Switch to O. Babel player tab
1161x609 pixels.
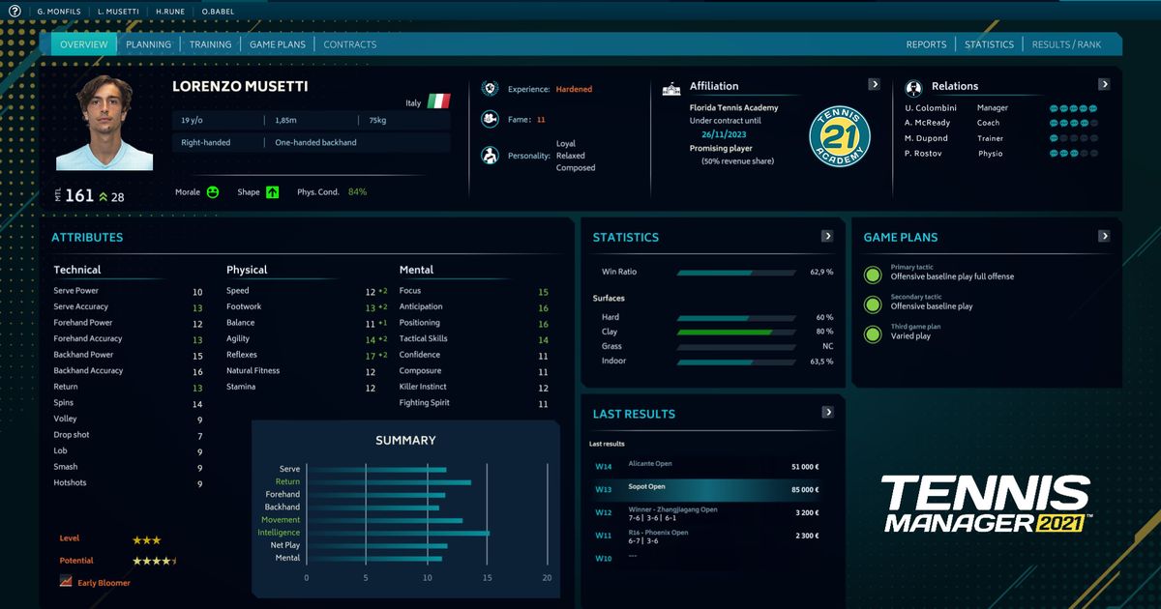click(219, 12)
